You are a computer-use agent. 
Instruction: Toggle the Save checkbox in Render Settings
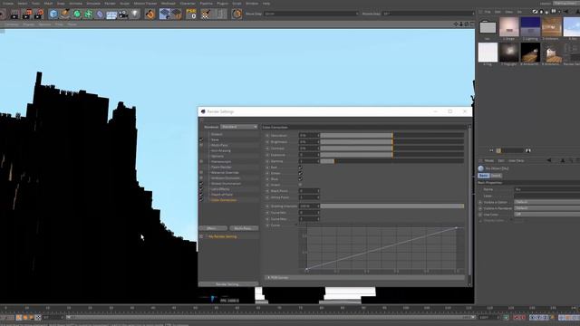201,139
